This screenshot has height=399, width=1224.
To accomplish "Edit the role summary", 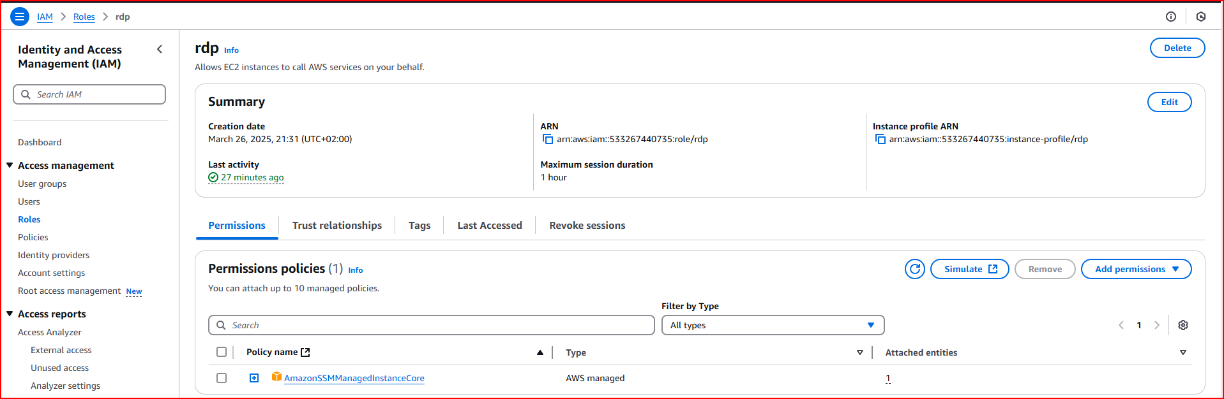I will (1169, 102).
